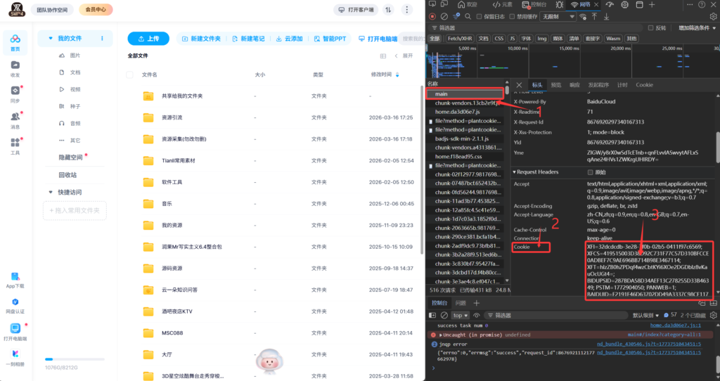This screenshot has width=720, height=381.
Task: Click the 网盘认证 icon
Action: click(x=15, y=302)
